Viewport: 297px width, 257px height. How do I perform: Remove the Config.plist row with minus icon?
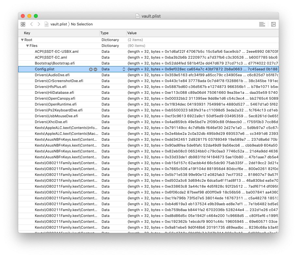[95, 69]
